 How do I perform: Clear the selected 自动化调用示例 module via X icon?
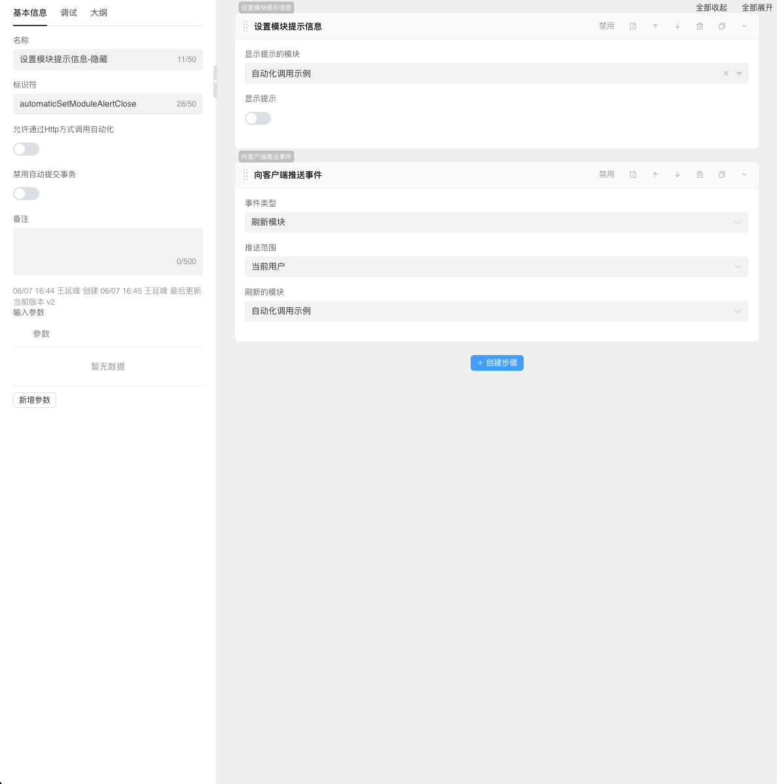point(725,73)
